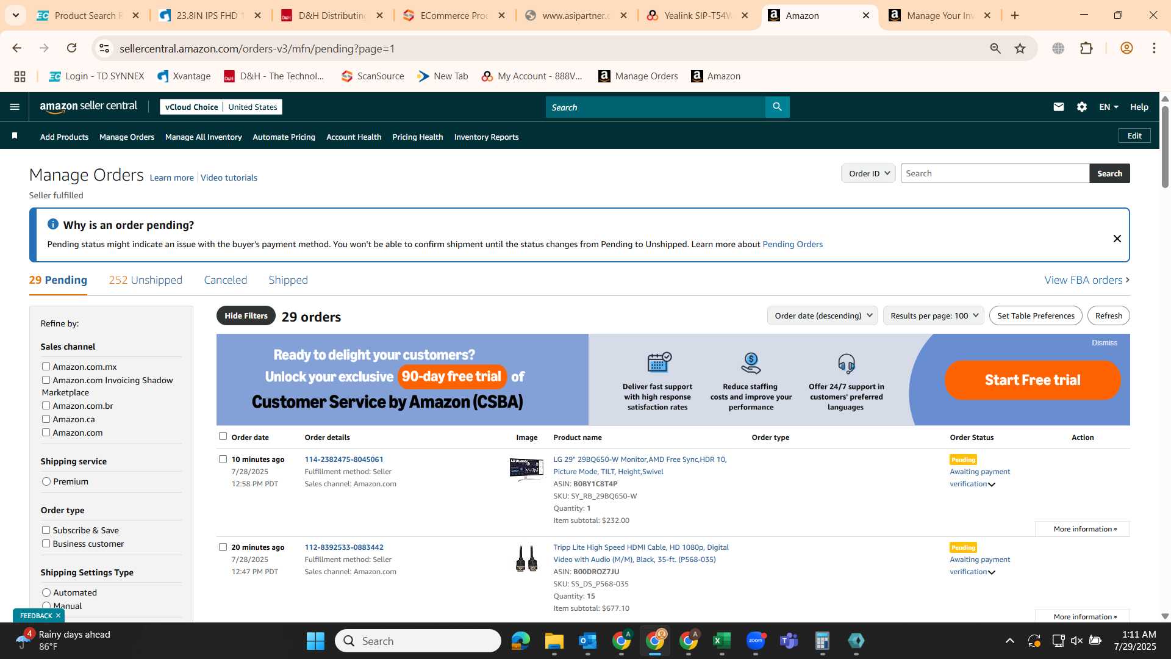Open the messages envelope icon

click(1058, 107)
